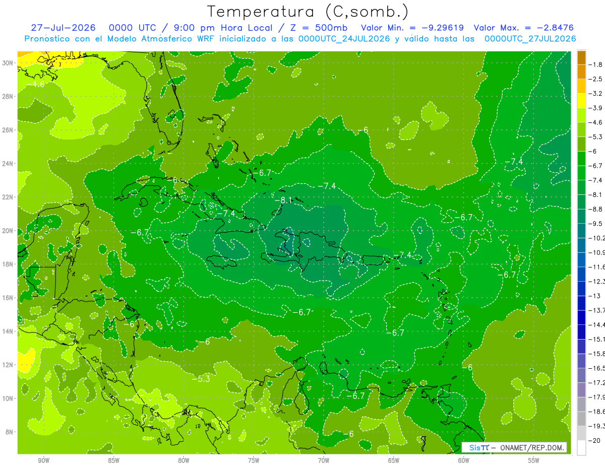This screenshot has width=605, height=467.
Task: Click the -1.8 colorbar tick label
Action: click(595, 64)
